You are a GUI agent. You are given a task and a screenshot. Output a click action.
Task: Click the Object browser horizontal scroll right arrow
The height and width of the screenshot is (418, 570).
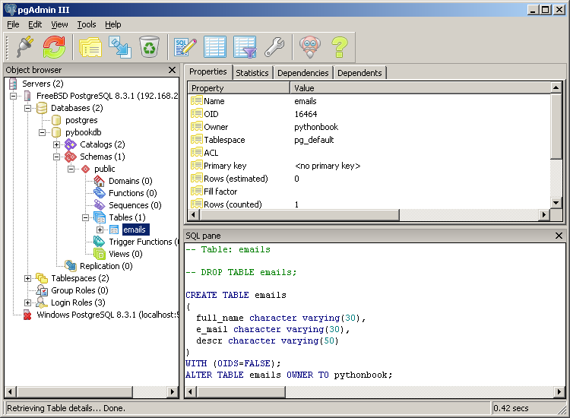pos(173,392)
